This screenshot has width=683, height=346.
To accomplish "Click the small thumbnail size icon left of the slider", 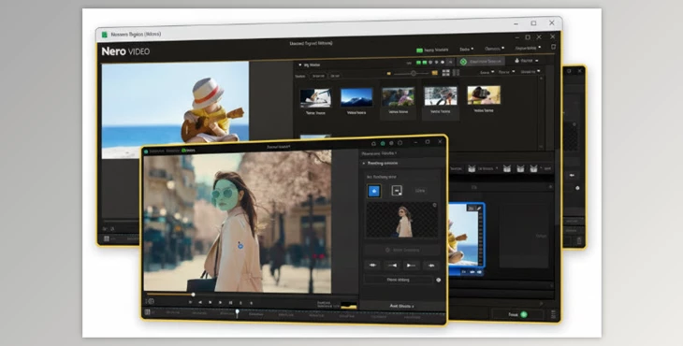I will [x=388, y=74].
